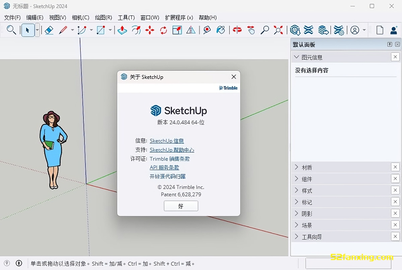
Task: Select the Push/Pull tool
Action: point(122,30)
